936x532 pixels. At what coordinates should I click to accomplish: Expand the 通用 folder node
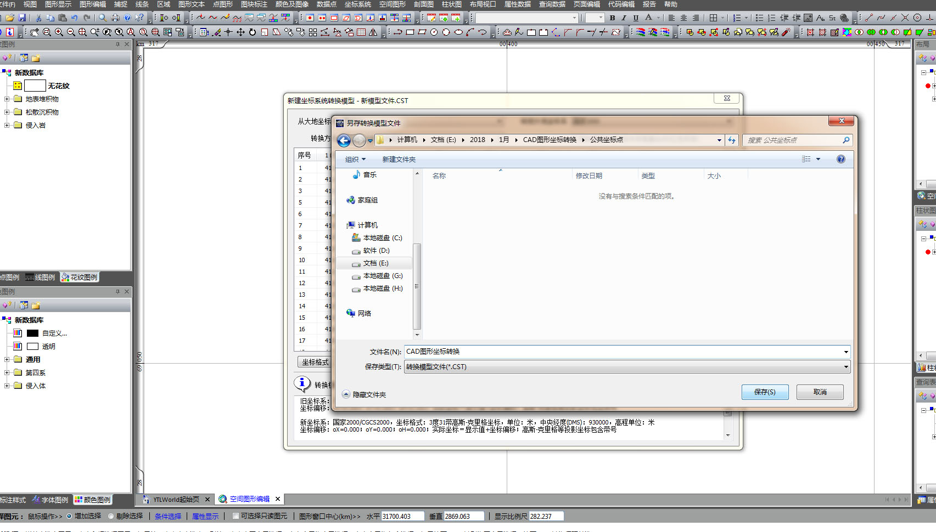pos(7,360)
